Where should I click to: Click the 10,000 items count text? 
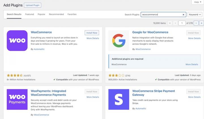point(159,23)
